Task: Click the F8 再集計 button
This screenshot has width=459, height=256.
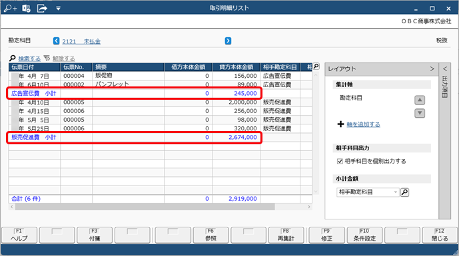Action: 286,235
